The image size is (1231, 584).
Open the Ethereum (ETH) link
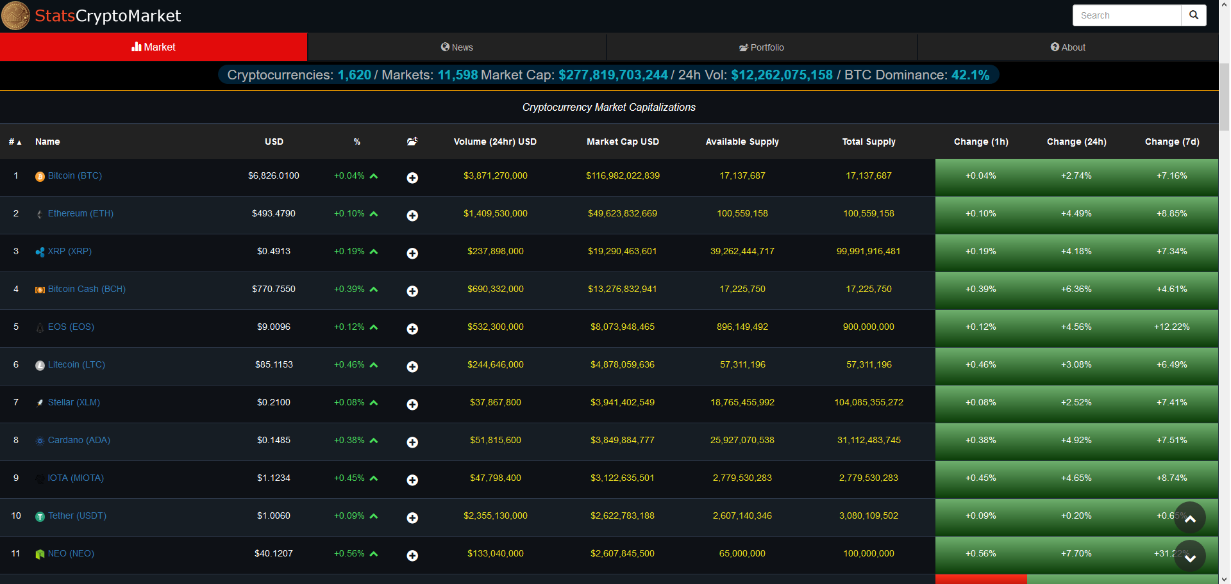click(81, 213)
